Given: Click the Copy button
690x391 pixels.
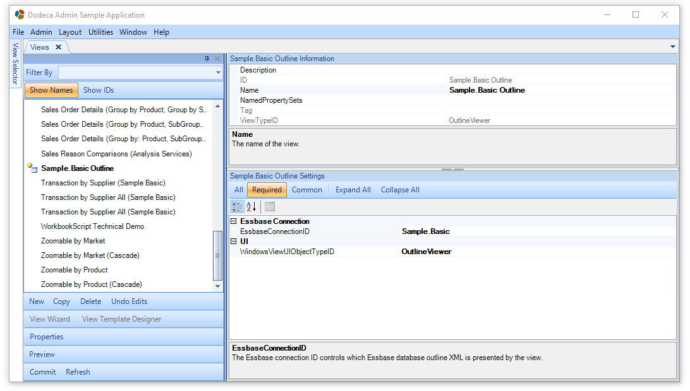Looking at the screenshot, I should [62, 301].
